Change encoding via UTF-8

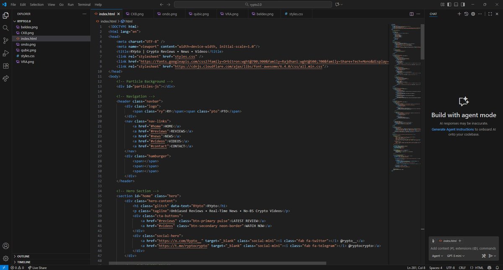(x=451, y=267)
